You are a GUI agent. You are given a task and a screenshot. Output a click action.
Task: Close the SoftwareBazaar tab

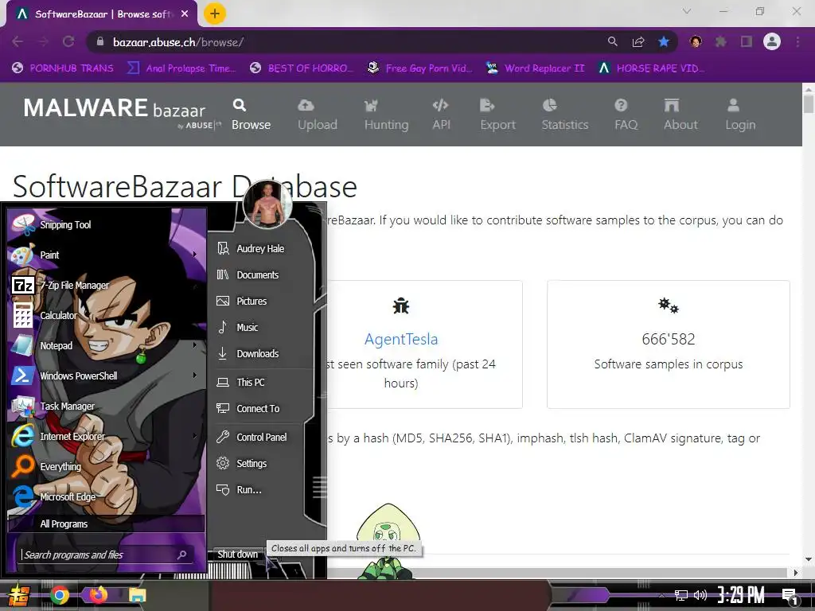pos(185,14)
